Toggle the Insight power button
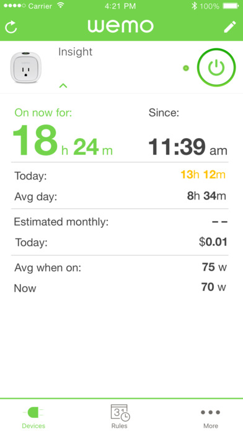Screen dimensions: 243x431 [216, 67]
